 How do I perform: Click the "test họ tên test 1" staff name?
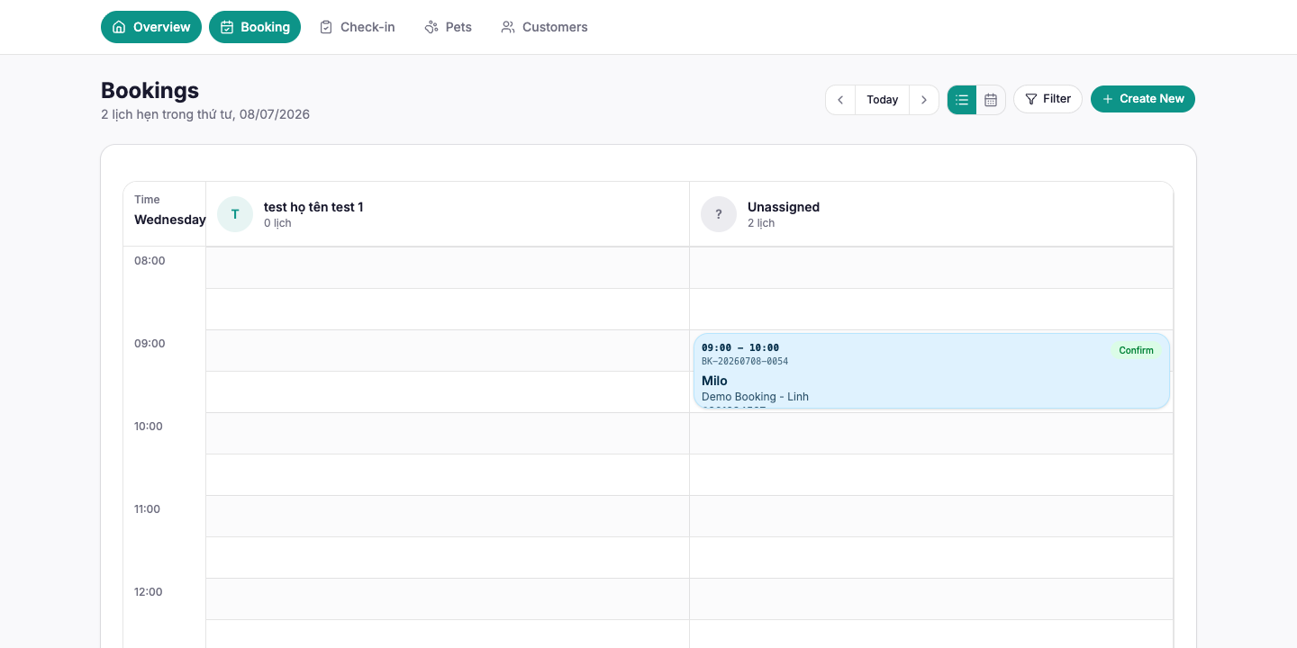pyautogui.click(x=313, y=207)
